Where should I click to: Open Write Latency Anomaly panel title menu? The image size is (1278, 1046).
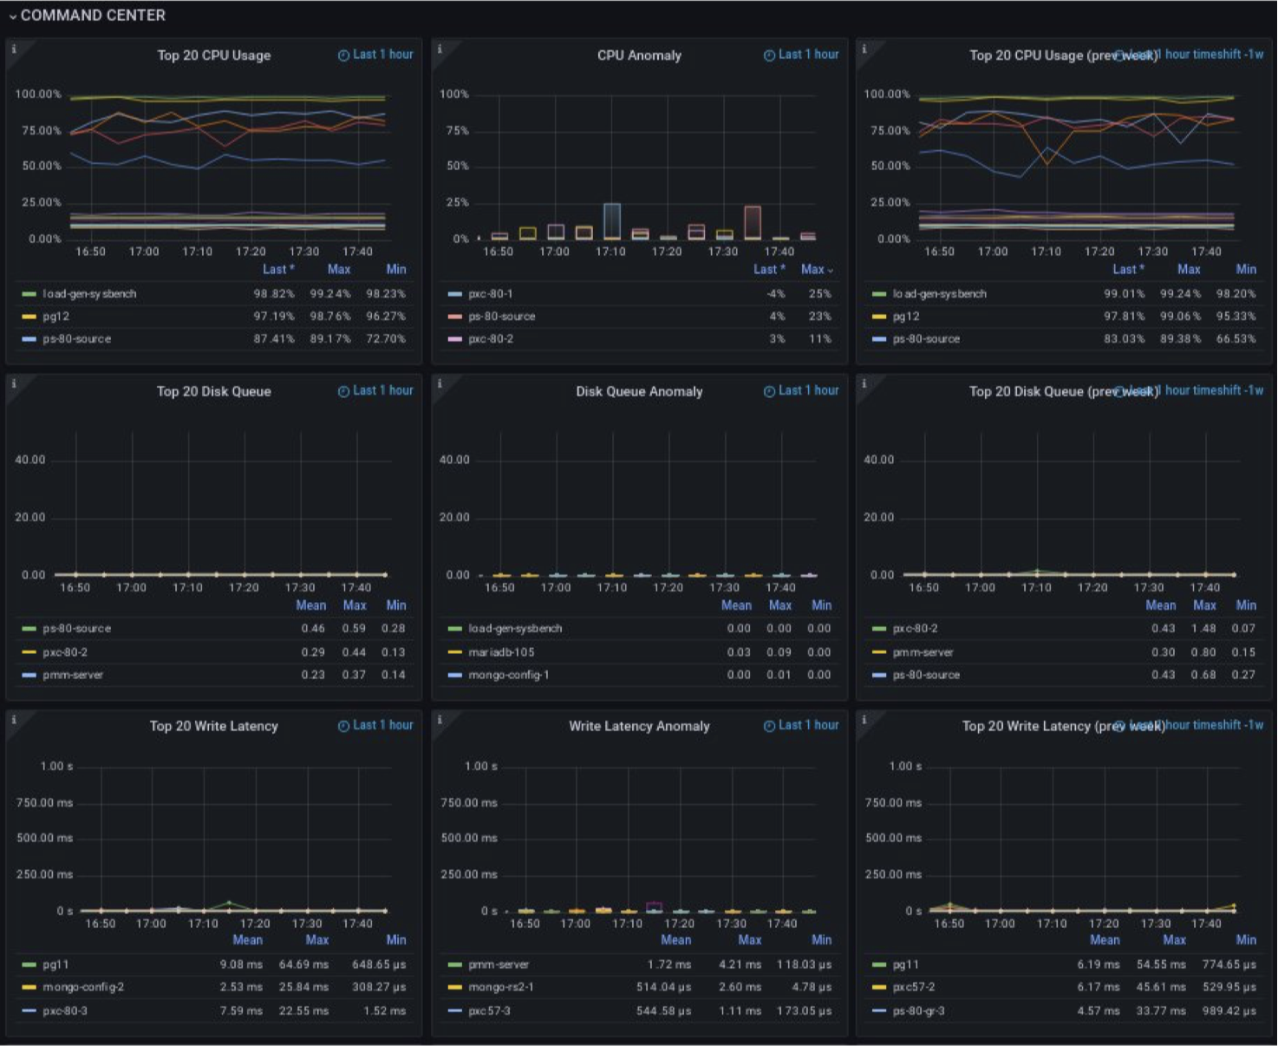(639, 727)
